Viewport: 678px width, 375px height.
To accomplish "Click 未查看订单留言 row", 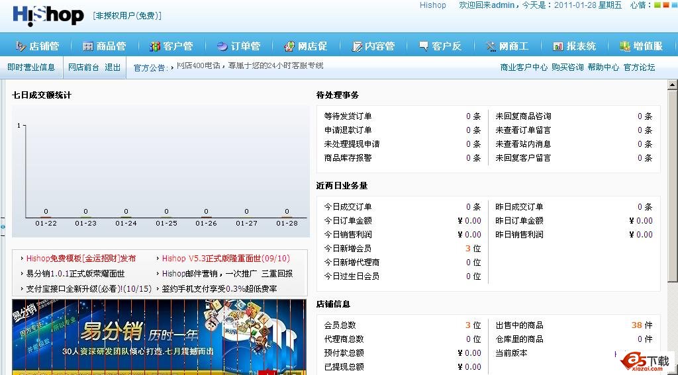I will click(574, 130).
